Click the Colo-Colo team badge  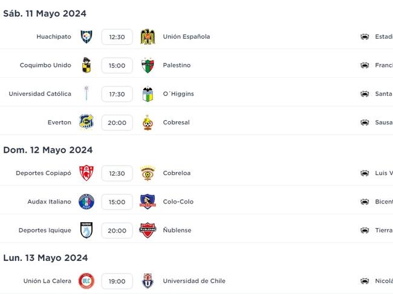point(148,202)
